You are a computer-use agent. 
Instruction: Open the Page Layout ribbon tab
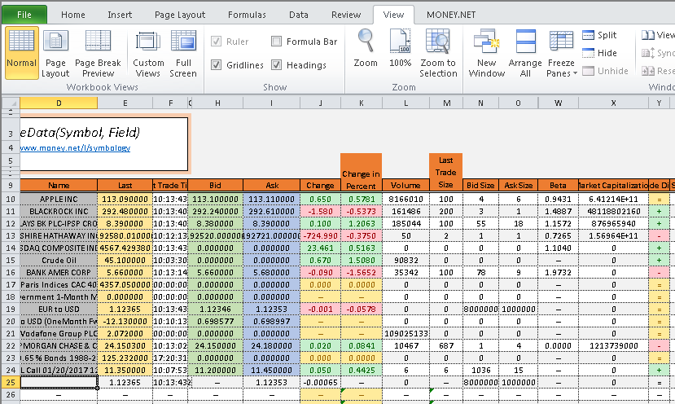pos(180,15)
